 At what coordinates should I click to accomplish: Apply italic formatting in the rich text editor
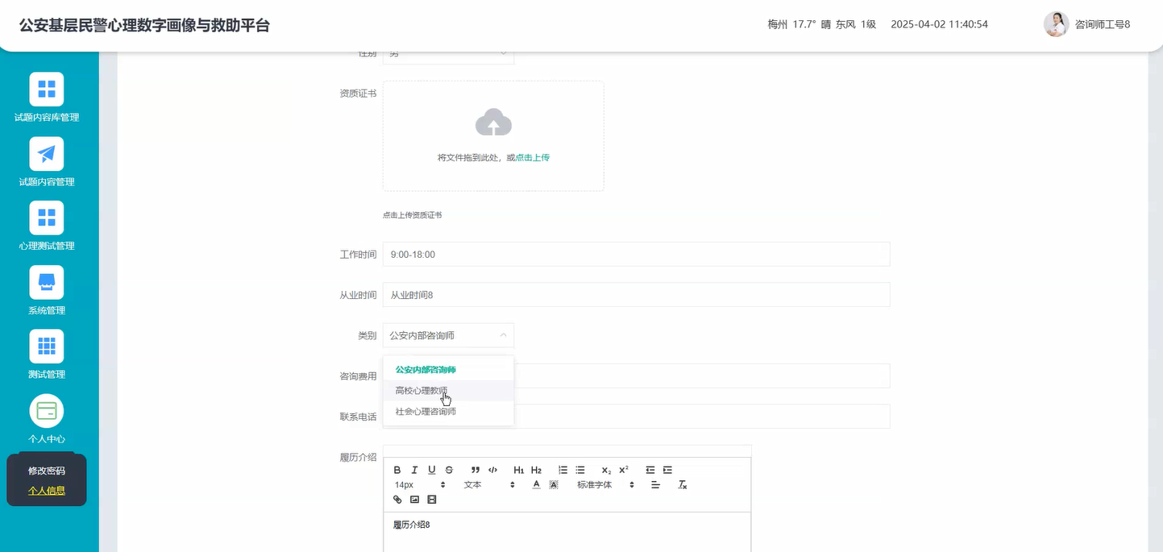click(414, 470)
